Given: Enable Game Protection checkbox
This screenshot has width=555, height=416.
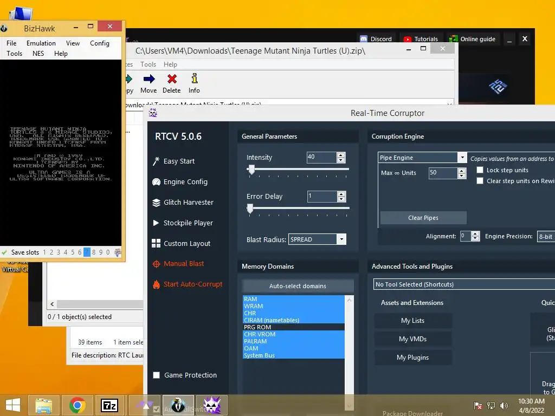Looking at the screenshot, I should (156, 375).
